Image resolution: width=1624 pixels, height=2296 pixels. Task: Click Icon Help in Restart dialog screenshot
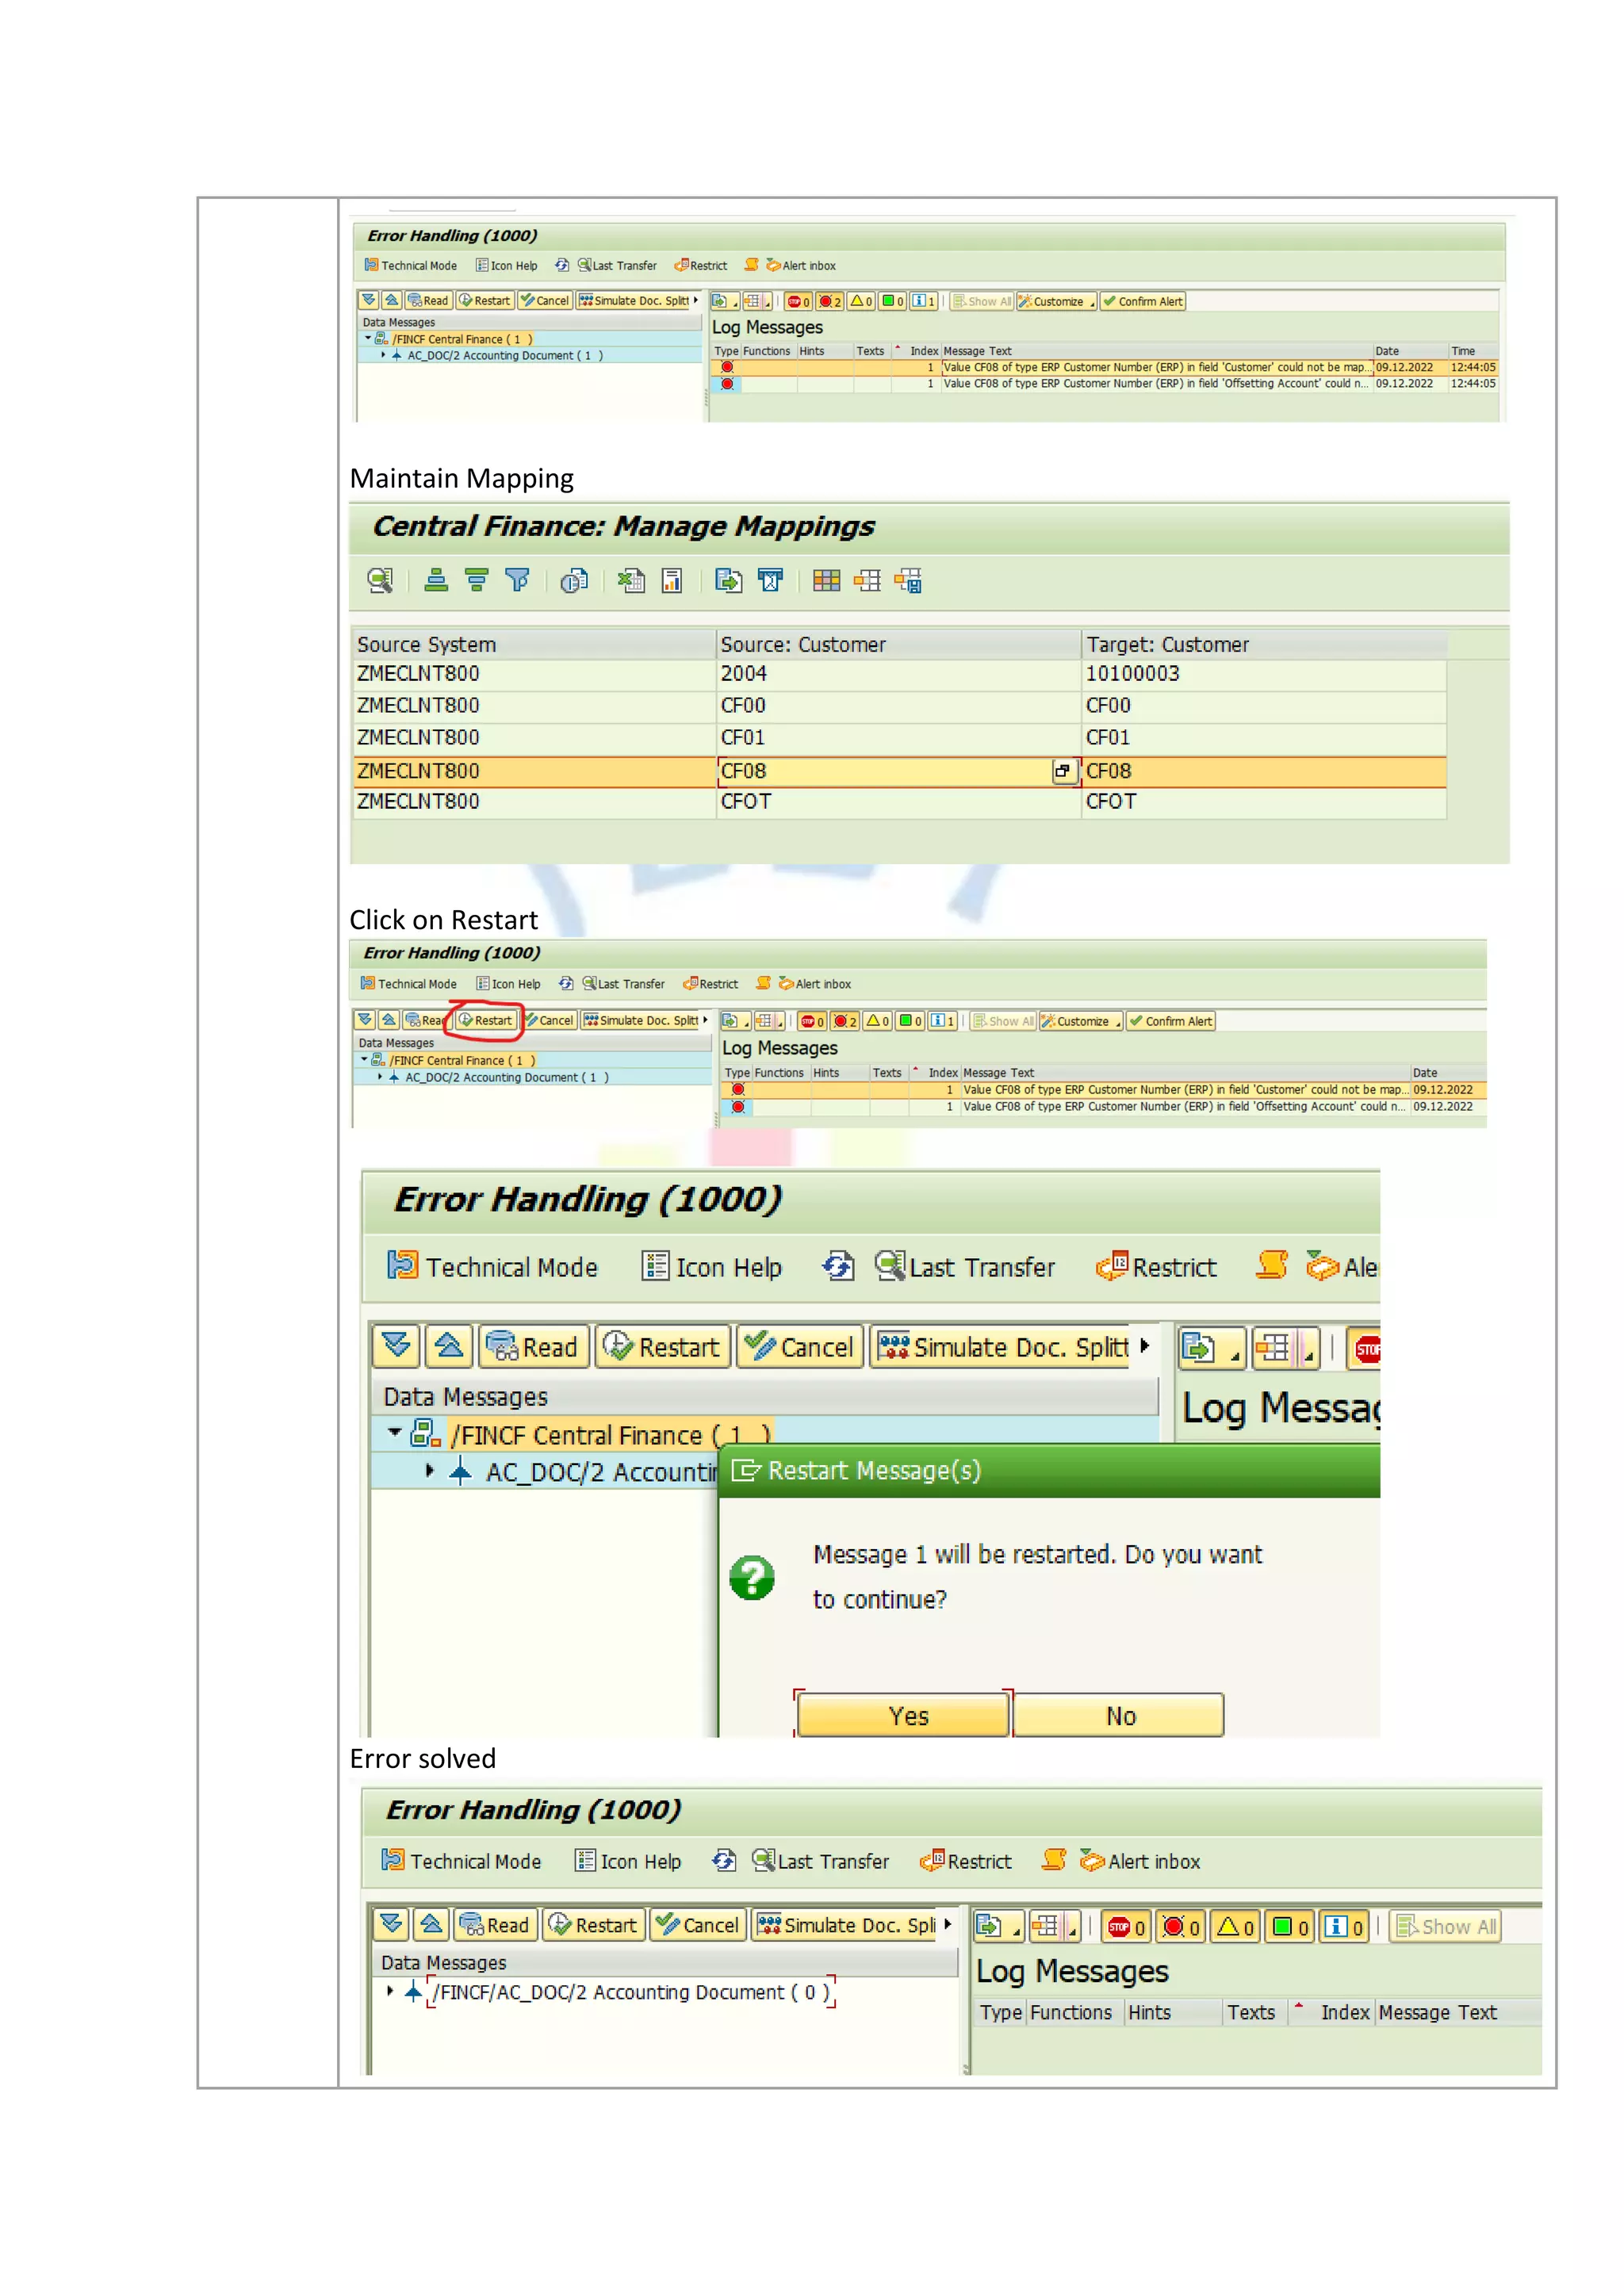click(711, 1266)
